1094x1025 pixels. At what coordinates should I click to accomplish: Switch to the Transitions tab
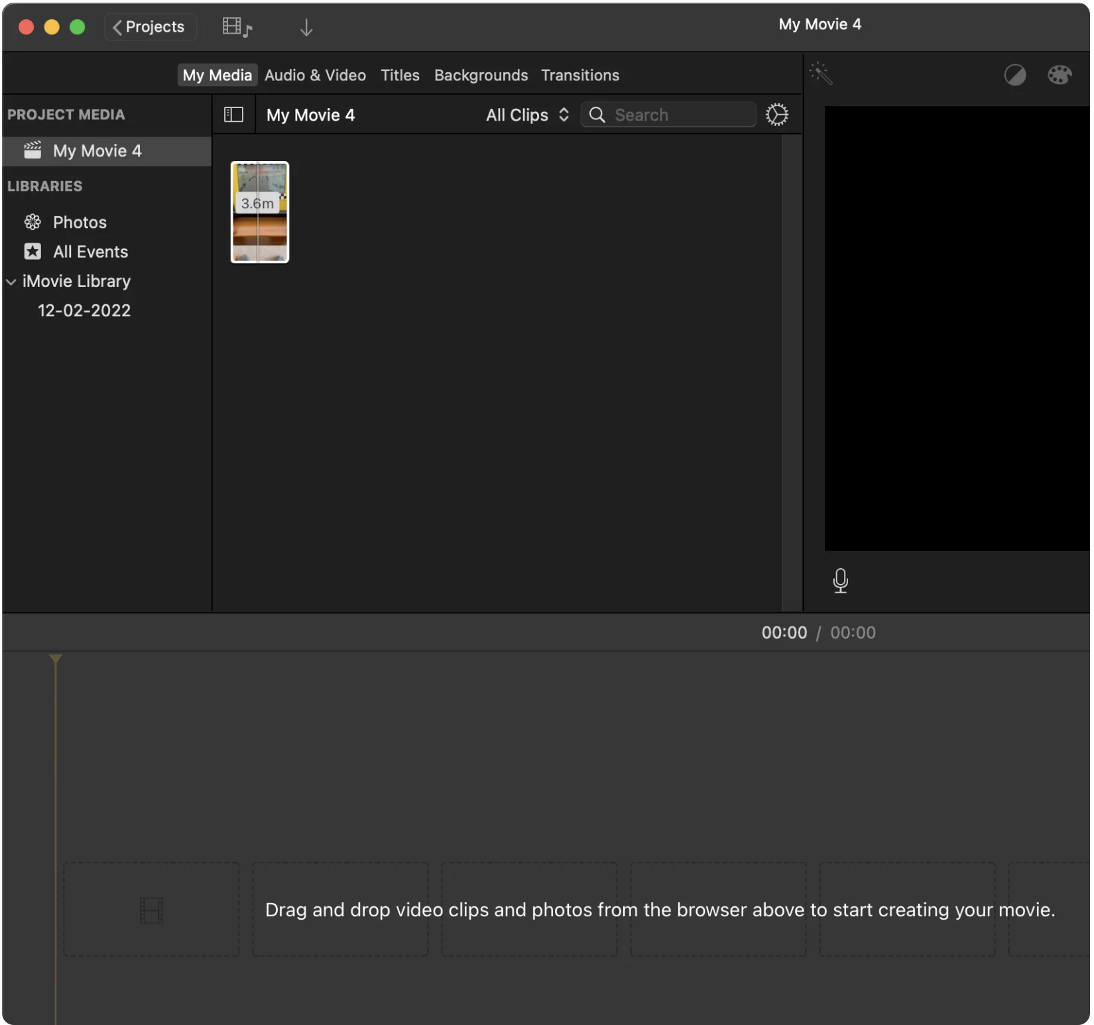(579, 75)
